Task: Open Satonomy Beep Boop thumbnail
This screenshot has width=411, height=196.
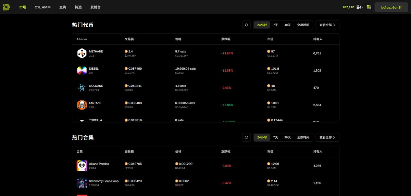Action: click(82, 183)
